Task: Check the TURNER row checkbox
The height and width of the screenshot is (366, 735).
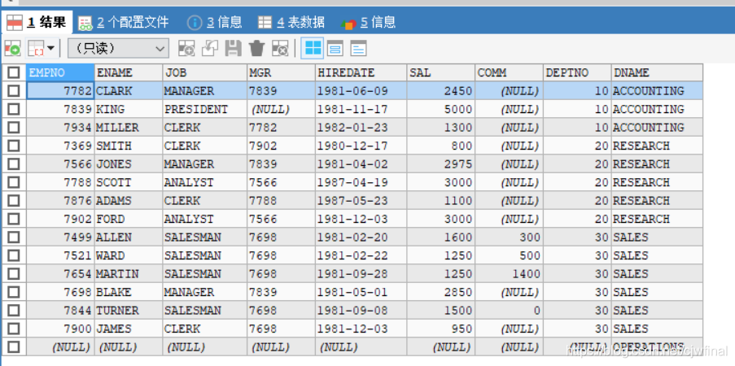Action: [x=14, y=310]
